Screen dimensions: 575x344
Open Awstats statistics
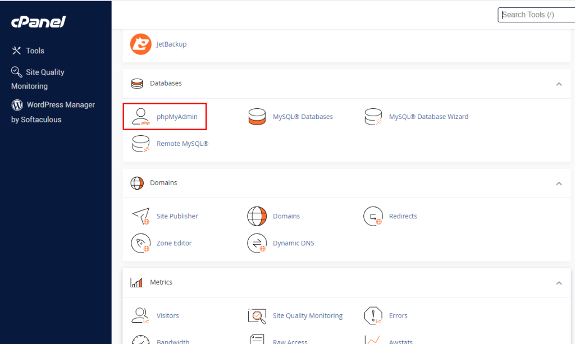pos(400,341)
